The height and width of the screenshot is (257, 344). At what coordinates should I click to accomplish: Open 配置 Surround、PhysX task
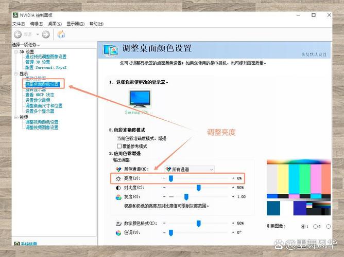[46, 68]
